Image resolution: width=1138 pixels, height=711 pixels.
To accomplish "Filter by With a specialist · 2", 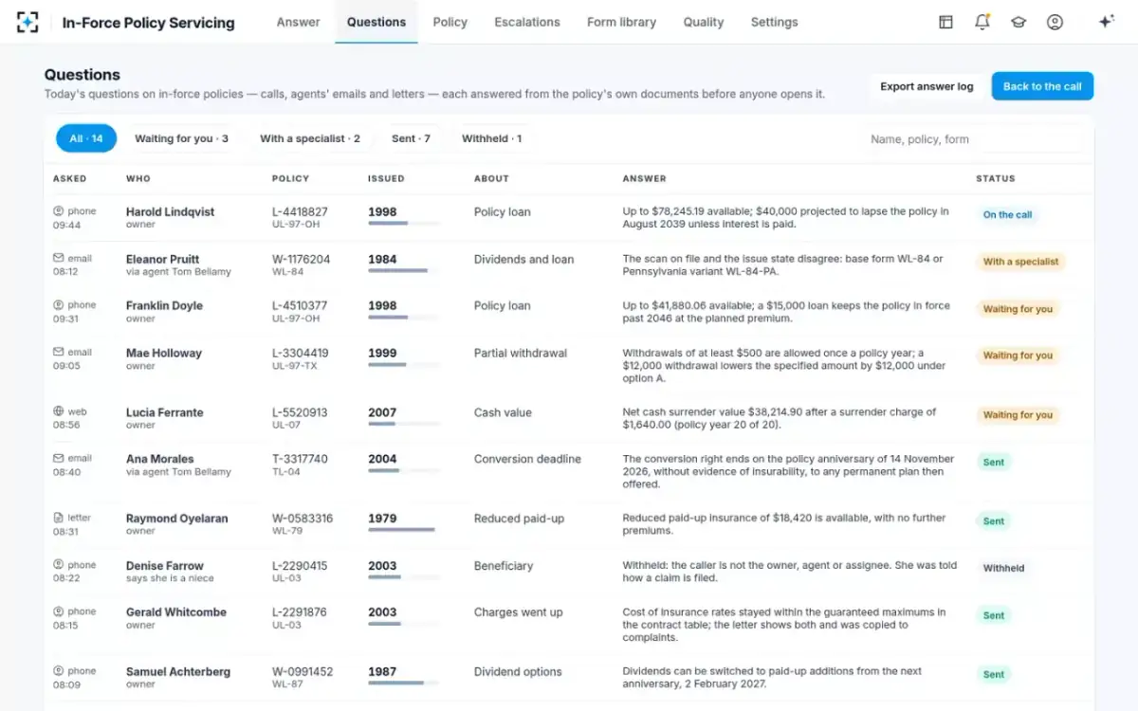I will 310,138.
